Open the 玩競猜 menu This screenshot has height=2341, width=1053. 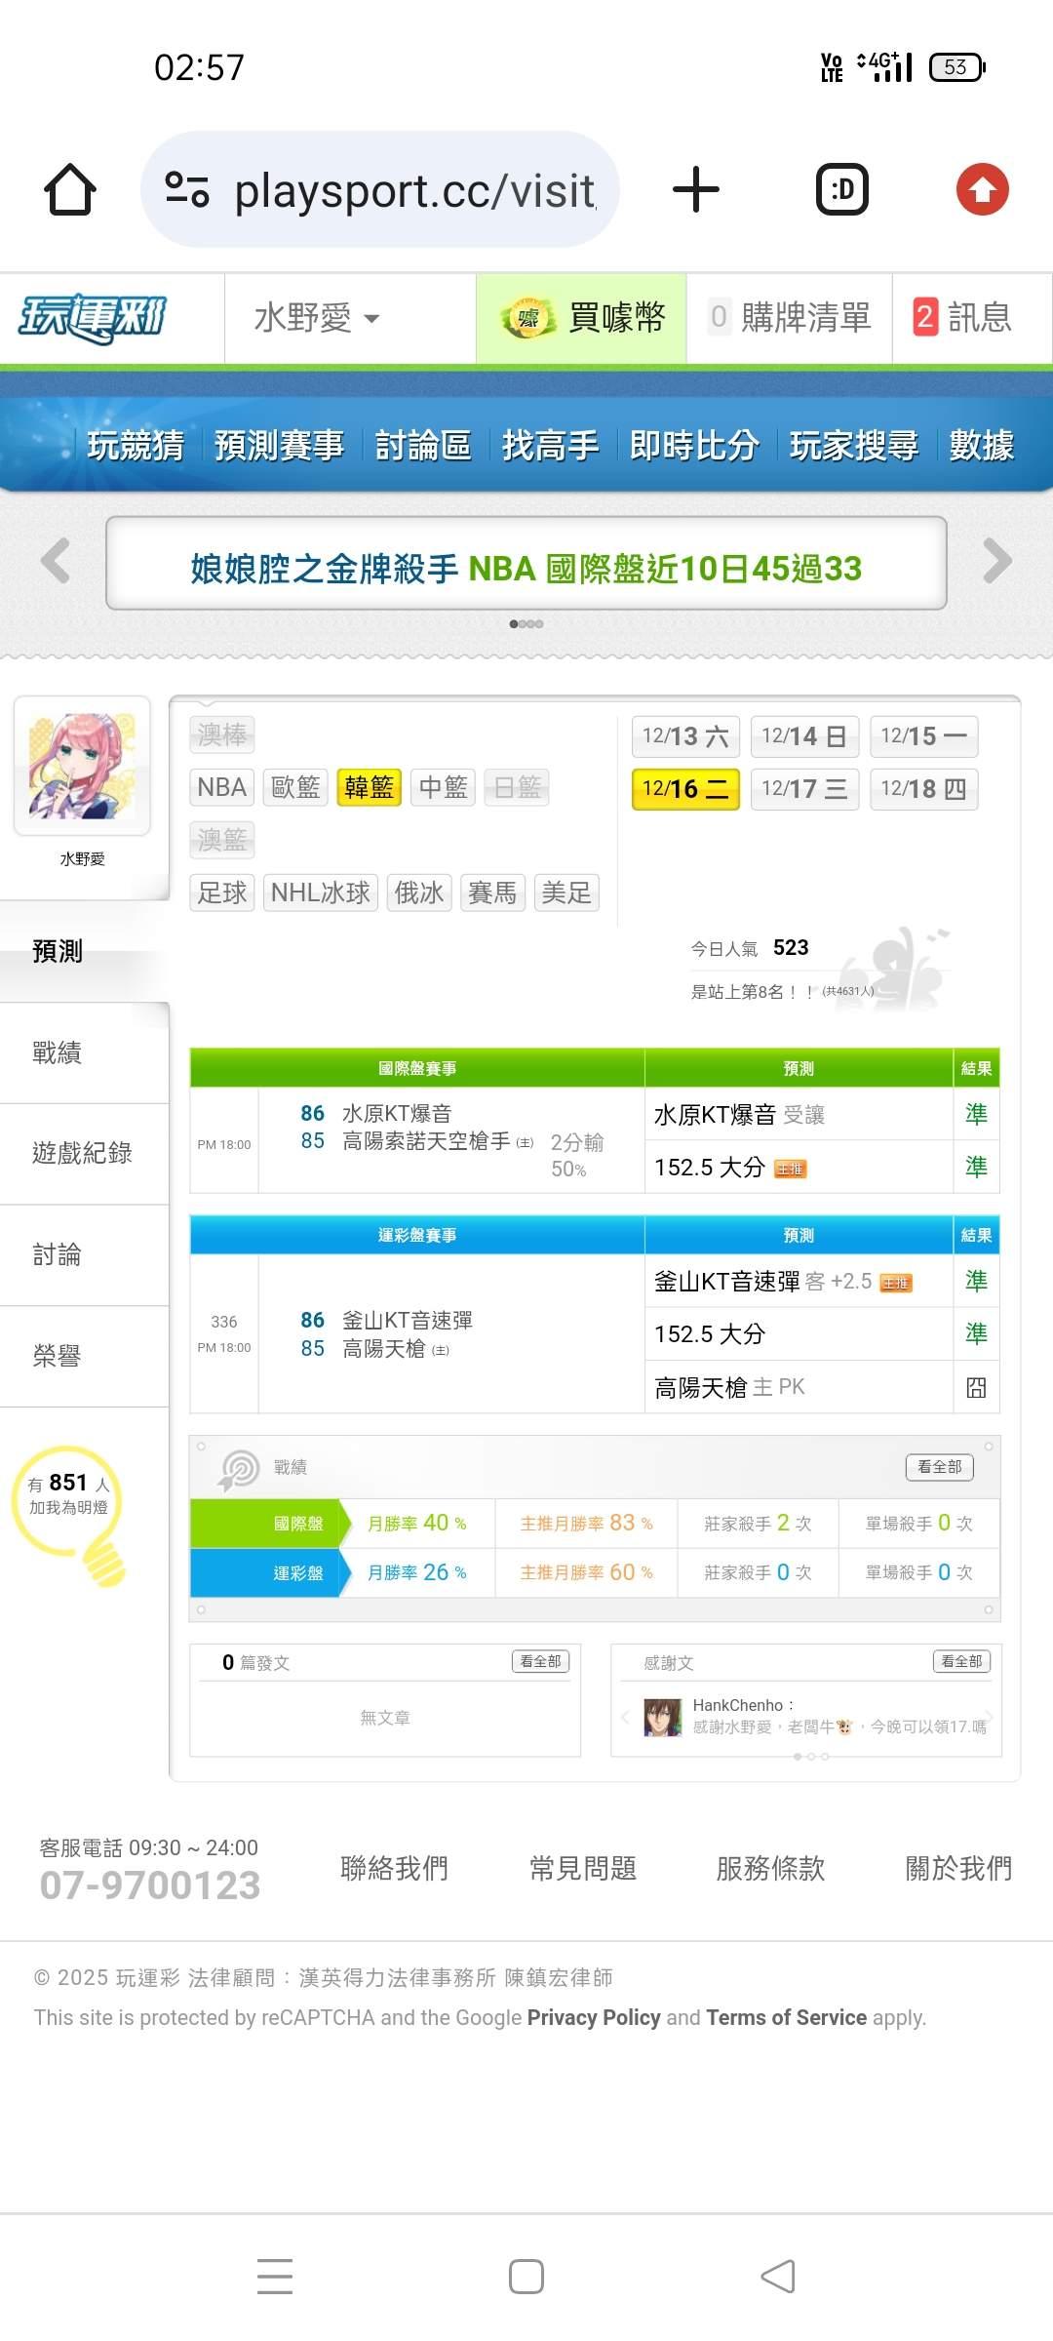tap(136, 446)
